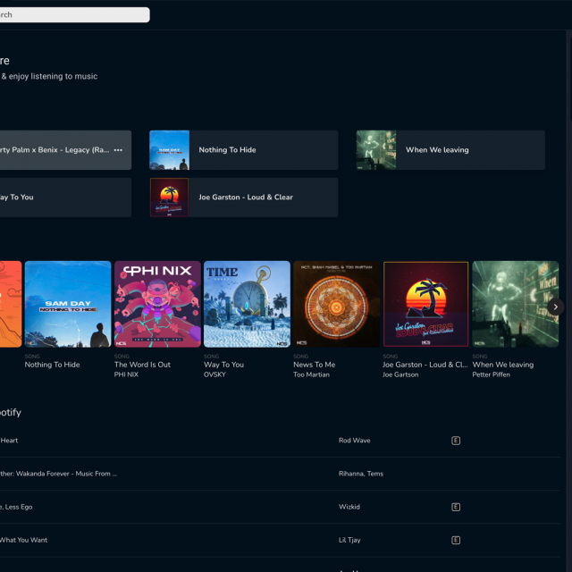Click the Rihanna, Tems artist in the list
The width and height of the screenshot is (572, 572).
pos(361,474)
